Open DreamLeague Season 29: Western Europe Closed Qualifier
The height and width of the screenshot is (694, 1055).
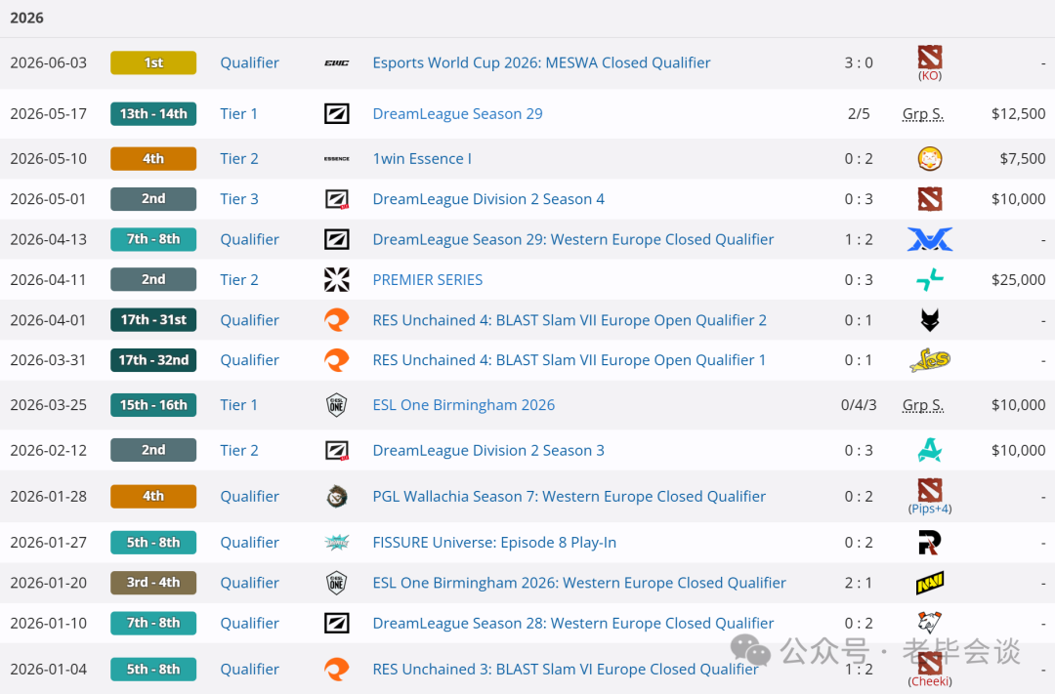tap(573, 239)
